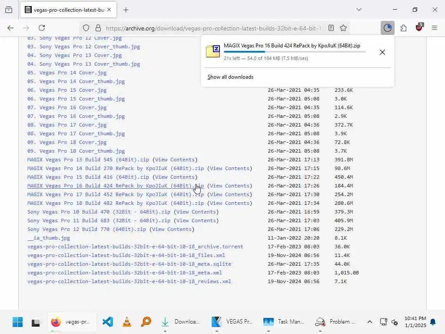
Task: Download the _archive.torrent file
Action: coord(136,247)
